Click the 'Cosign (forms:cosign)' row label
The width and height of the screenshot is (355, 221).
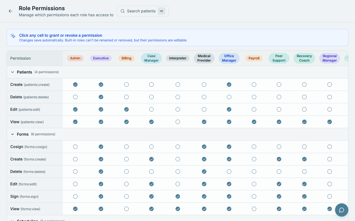click(x=29, y=147)
